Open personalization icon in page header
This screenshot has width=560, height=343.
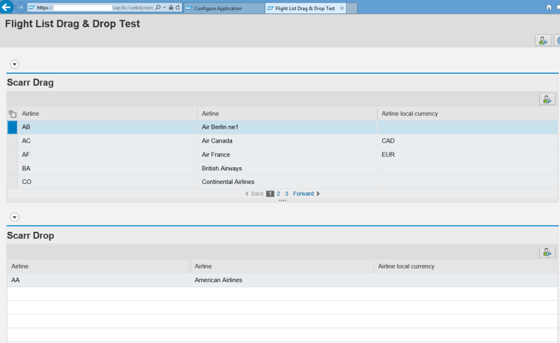click(x=543, y=41)
